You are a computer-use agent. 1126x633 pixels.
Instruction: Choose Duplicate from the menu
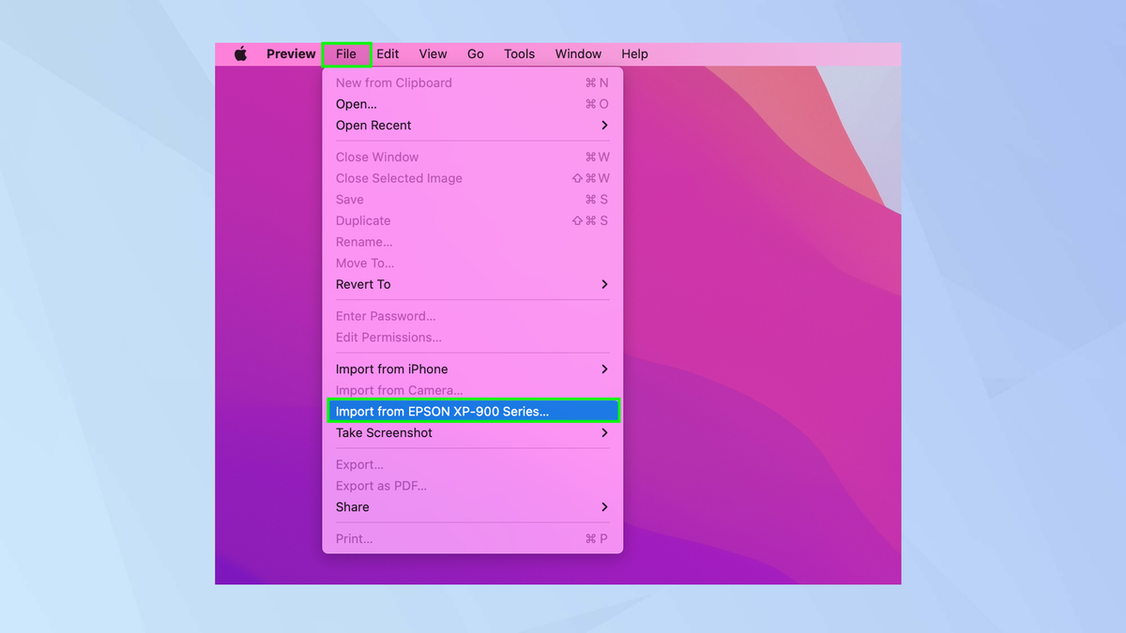(362, 220)
